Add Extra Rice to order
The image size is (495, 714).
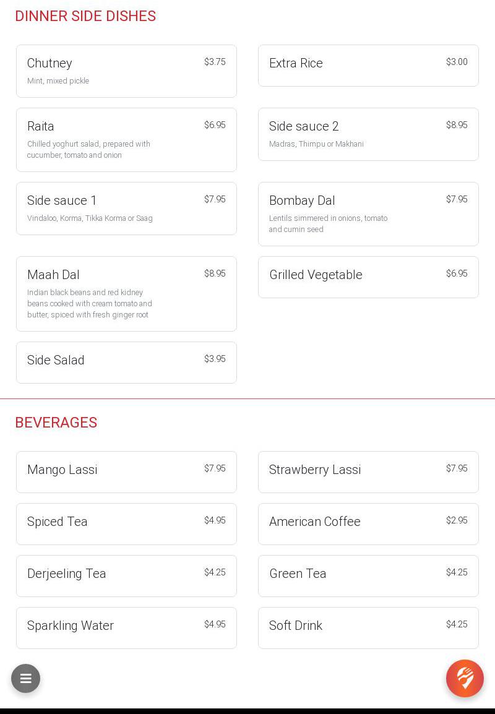(x=368, y=66)
